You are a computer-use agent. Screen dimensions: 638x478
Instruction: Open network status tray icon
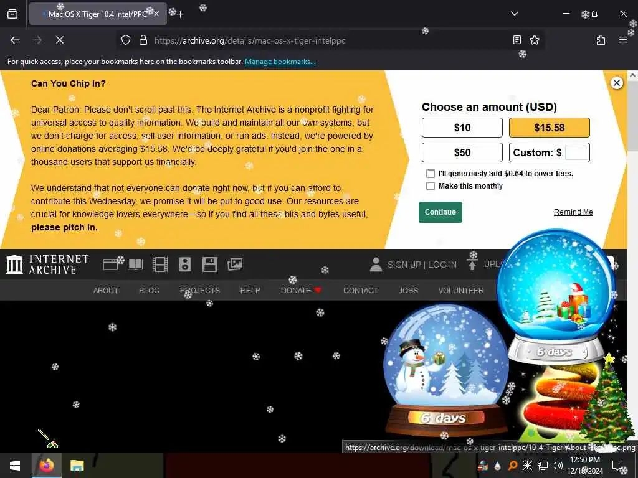543,466
